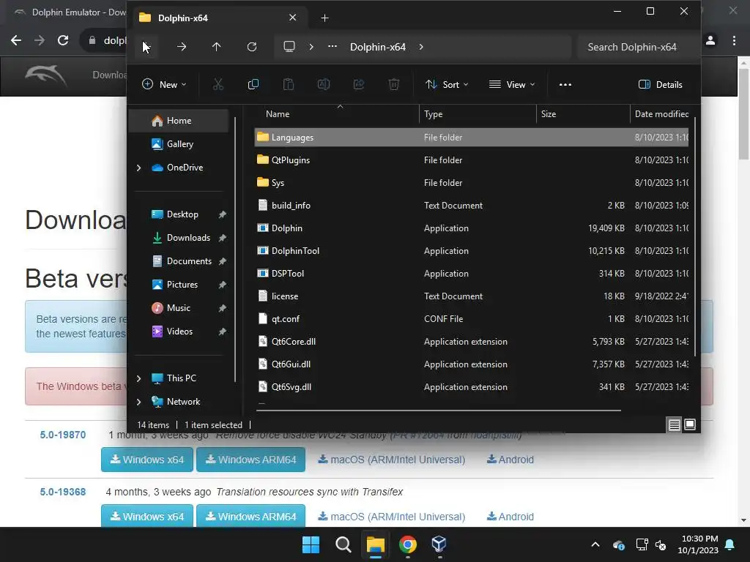Click the Delete trash icon
750x562 pixels.
pos(393,85)
